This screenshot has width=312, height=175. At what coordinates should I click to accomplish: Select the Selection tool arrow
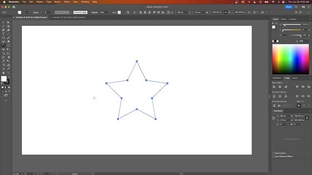(3, 22)
